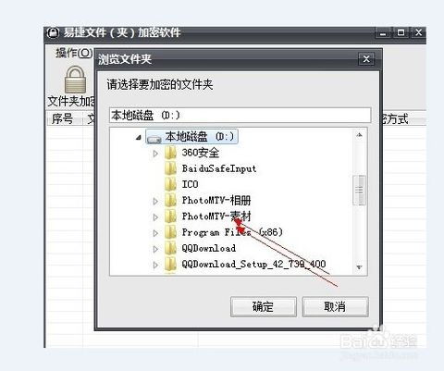This screenshot has height=371, width=444.
Task: Click the local disk D: drive icon
Action: point(154,139)
